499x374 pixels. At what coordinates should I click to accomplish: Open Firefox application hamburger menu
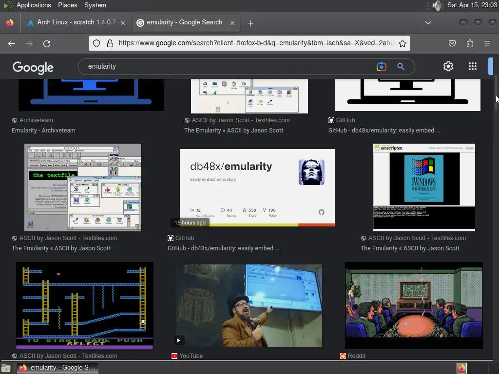click(487, 43)
